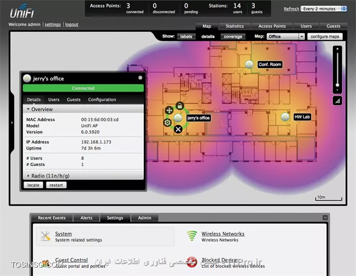The image size is (356, 276).
Task: Select the HW Lab access point marker
Action: pyautogui.click(x=285, y=117)
